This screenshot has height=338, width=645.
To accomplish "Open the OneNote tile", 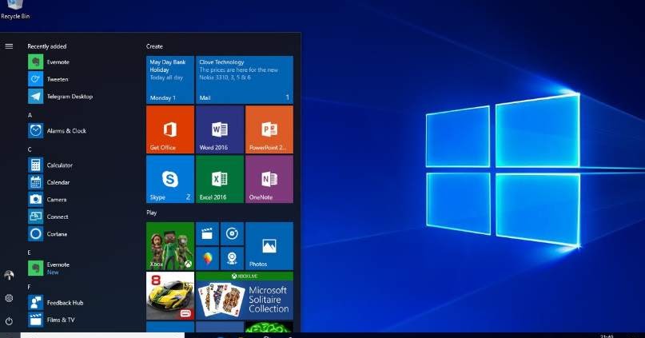I will tap(269, 179).
